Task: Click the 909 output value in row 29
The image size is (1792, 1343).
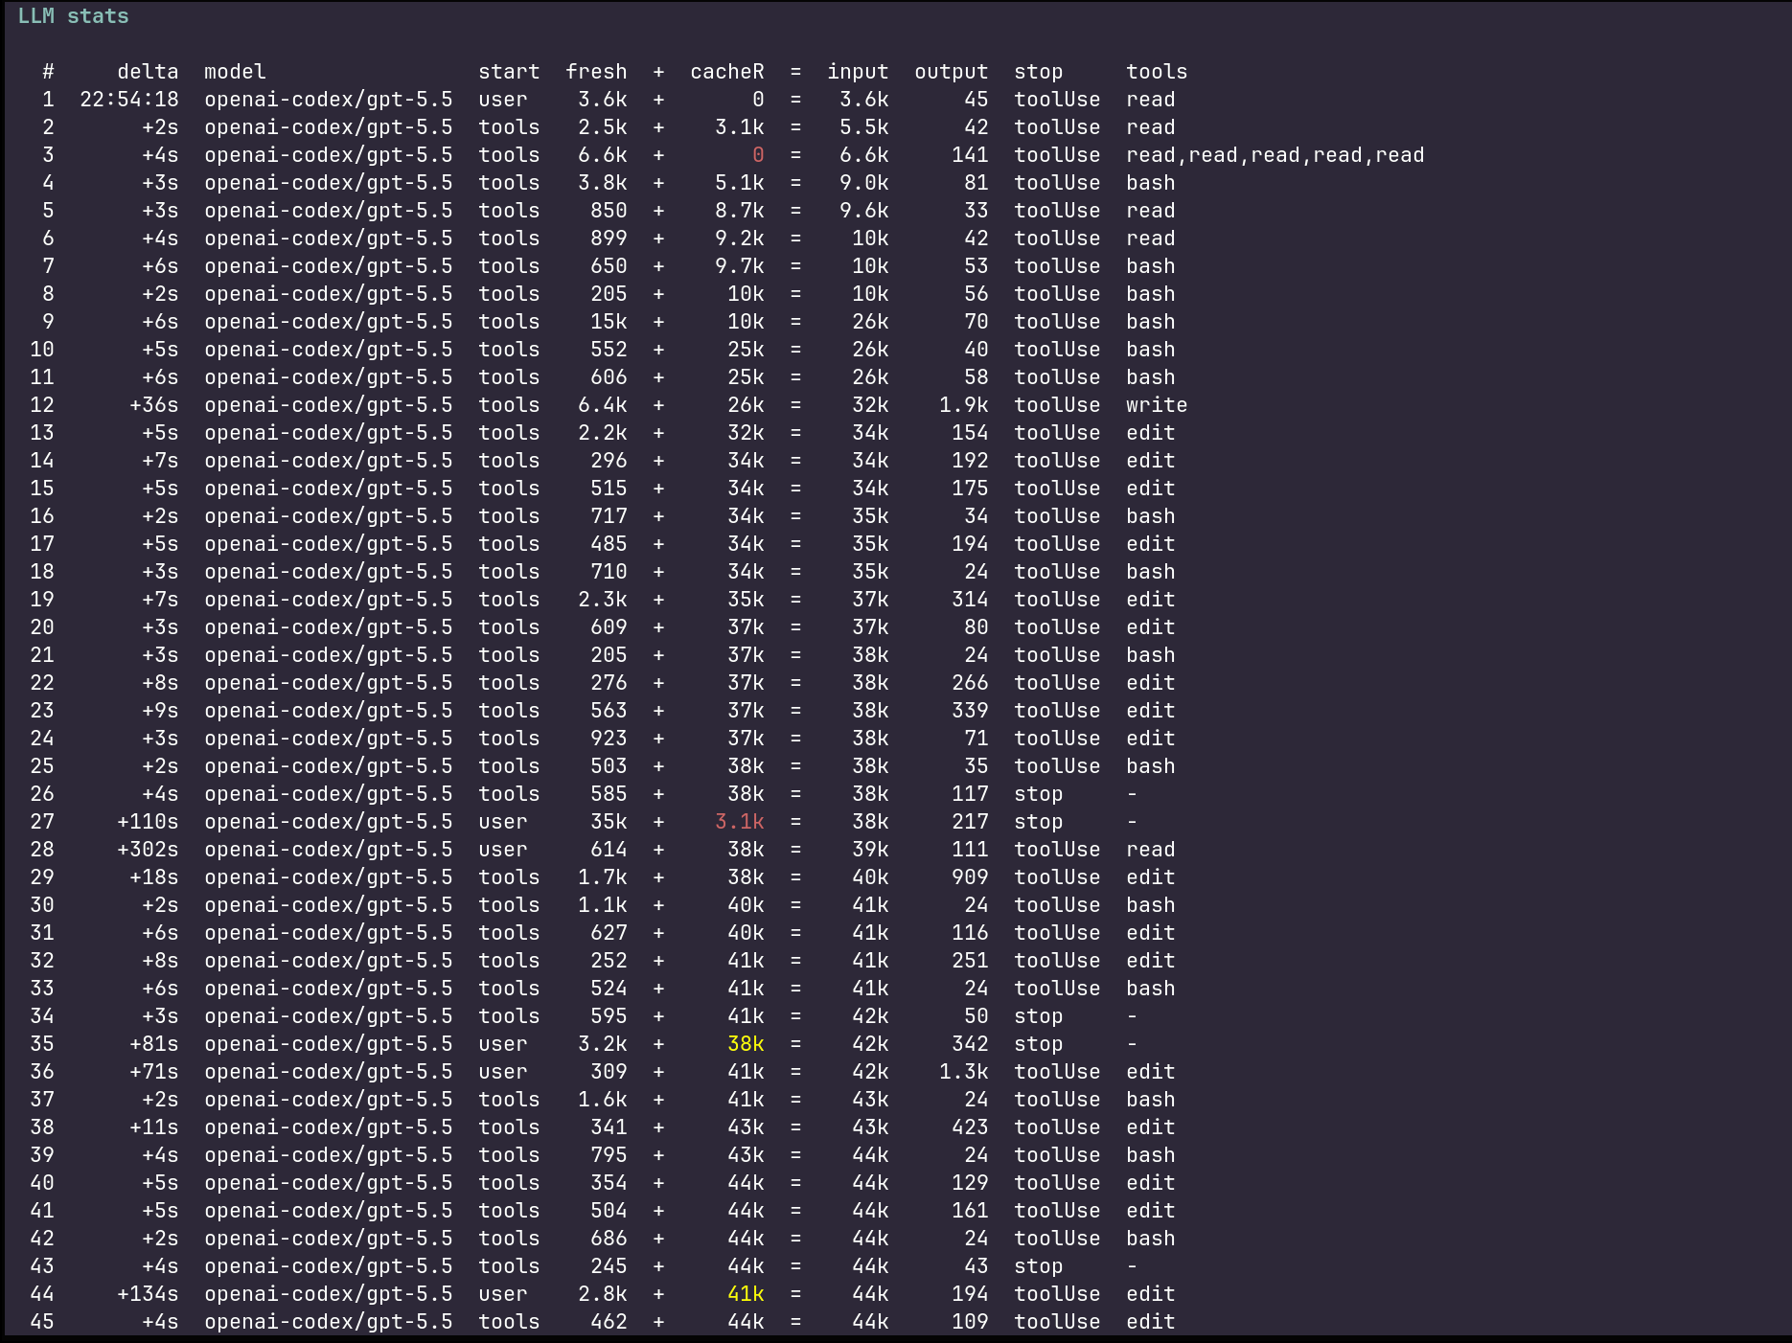Action: click(970, 877)
